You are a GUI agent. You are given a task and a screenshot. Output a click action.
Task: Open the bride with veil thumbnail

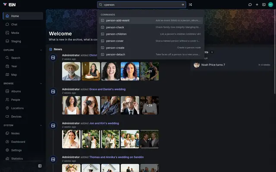[71, 139]
